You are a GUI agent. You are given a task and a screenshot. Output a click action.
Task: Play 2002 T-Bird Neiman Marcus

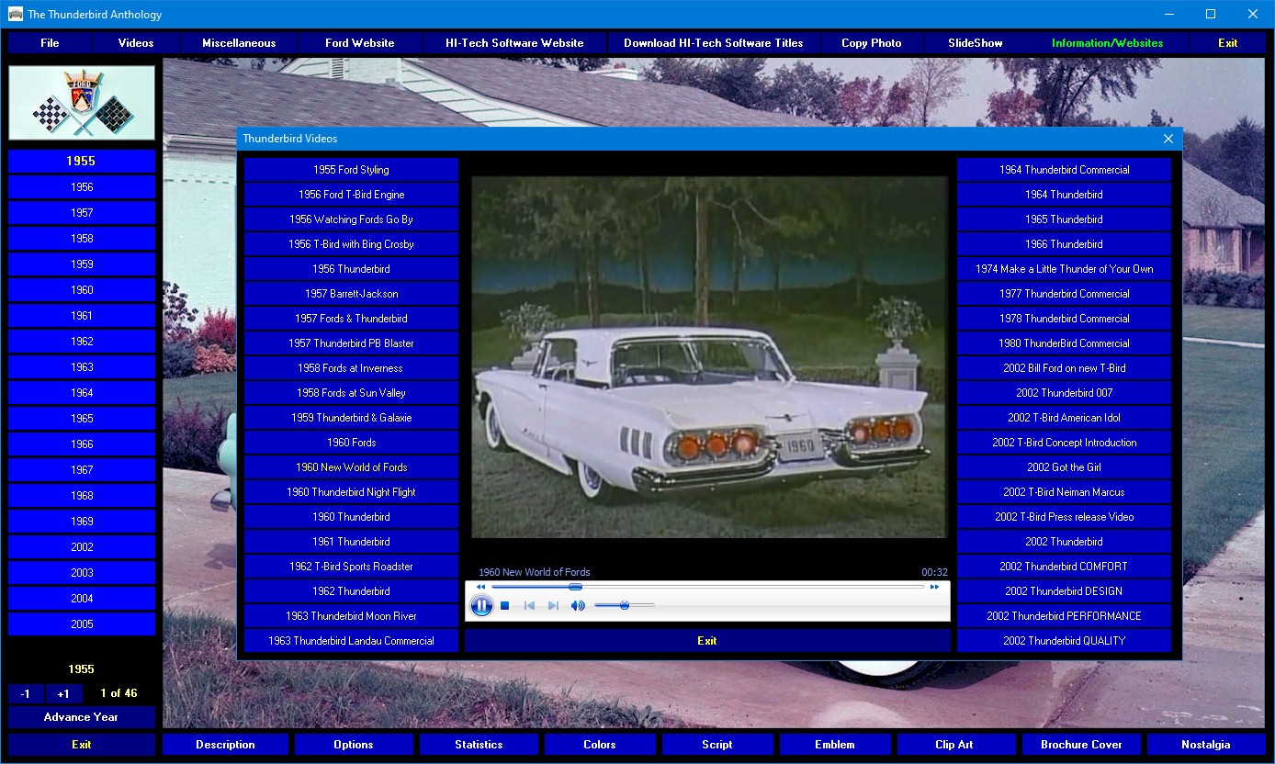point(1064,492)
